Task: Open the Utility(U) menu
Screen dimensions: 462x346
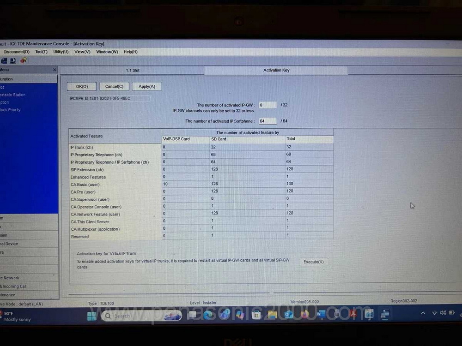Action: [61, 52]
